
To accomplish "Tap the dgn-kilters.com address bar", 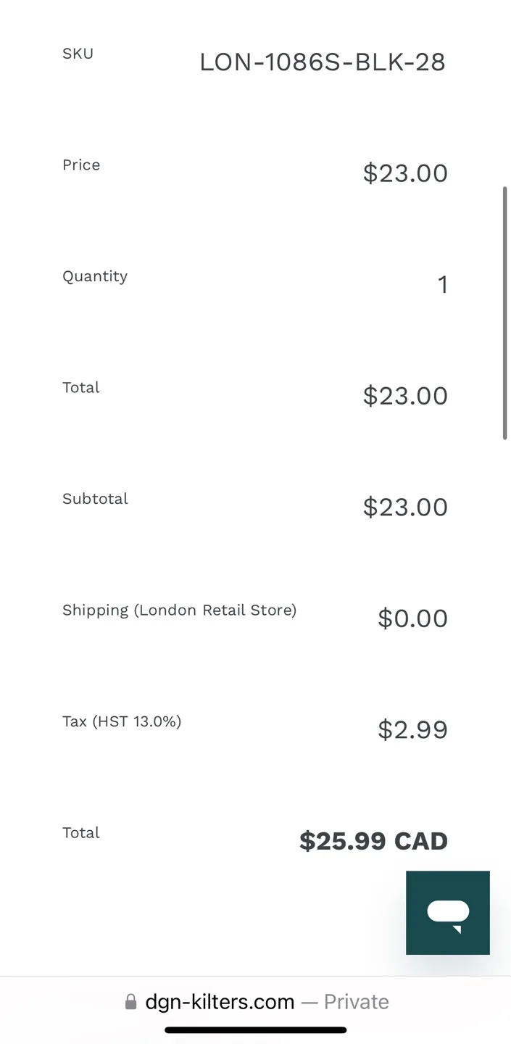I will pos(220,1002).
